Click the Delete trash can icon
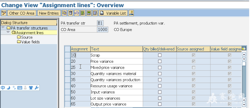The height and width of the screenshot is (108, 250). click(71, 13)
